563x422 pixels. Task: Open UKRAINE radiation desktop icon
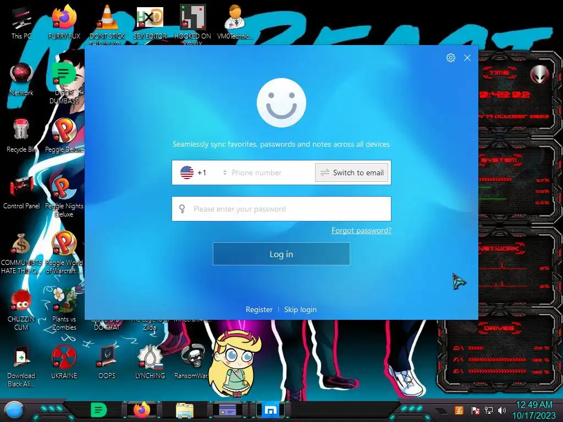(64, 363)
